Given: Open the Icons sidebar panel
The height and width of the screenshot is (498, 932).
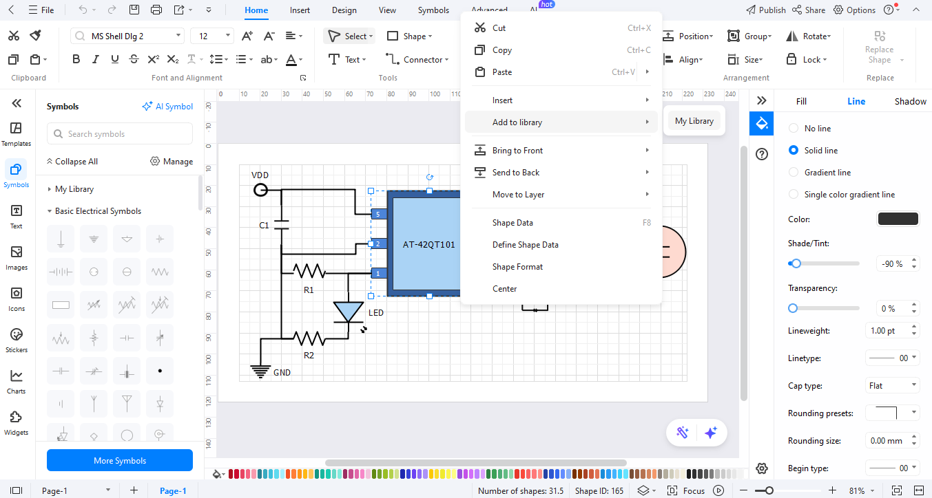Looking at the screenshot, I should pyautogui.click(x=17, y=299).
